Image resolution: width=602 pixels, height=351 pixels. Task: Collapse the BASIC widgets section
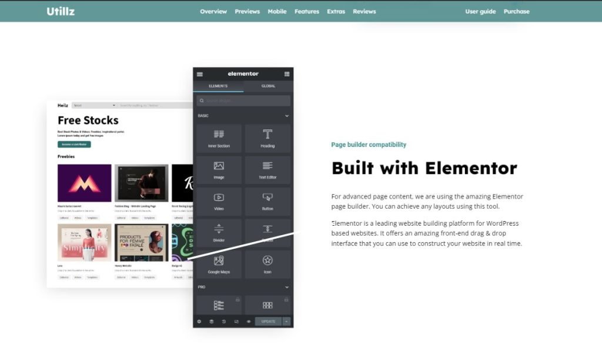286,115
